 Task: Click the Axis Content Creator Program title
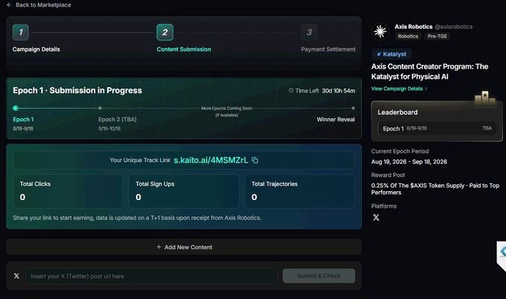[429, 71]
